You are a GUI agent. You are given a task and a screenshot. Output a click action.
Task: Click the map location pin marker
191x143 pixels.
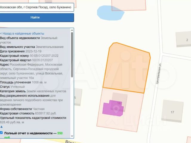pyautogui.click(x=116, y=108)
